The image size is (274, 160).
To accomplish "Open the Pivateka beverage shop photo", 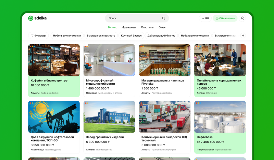I will 165,60.
